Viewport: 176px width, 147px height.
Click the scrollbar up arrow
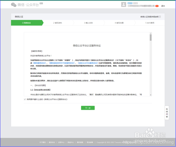pos(151,33)
